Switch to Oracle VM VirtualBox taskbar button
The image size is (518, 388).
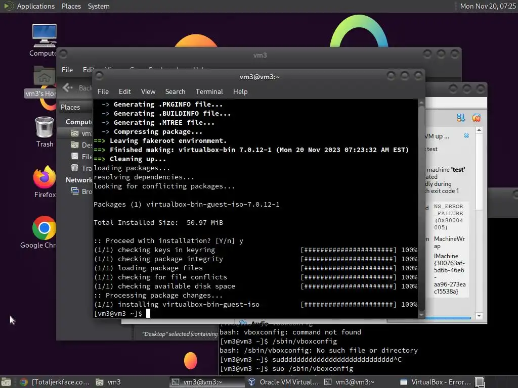283,382
